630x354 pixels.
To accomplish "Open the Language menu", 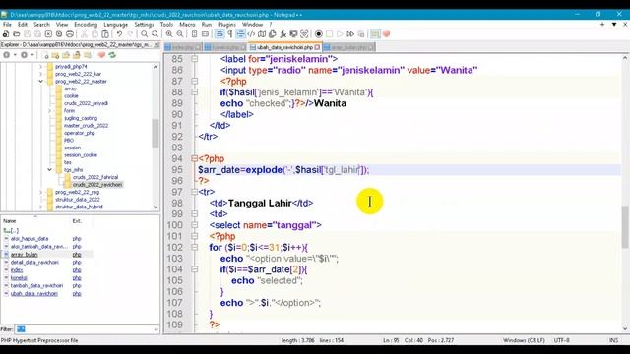I will click(115, 24).
